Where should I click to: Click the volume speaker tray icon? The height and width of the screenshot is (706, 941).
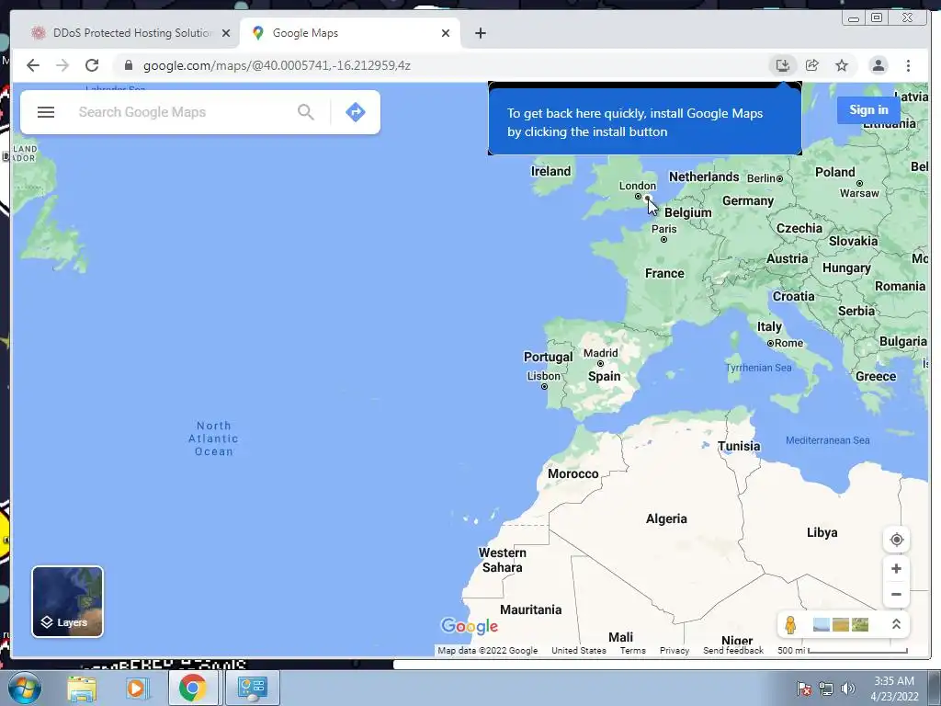[847, 689]
